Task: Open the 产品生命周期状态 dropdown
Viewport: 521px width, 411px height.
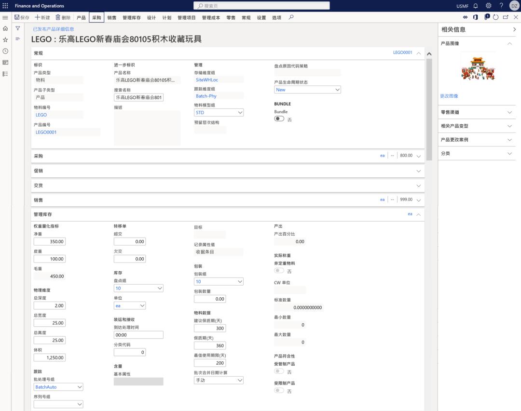Action: coord(307,90)
